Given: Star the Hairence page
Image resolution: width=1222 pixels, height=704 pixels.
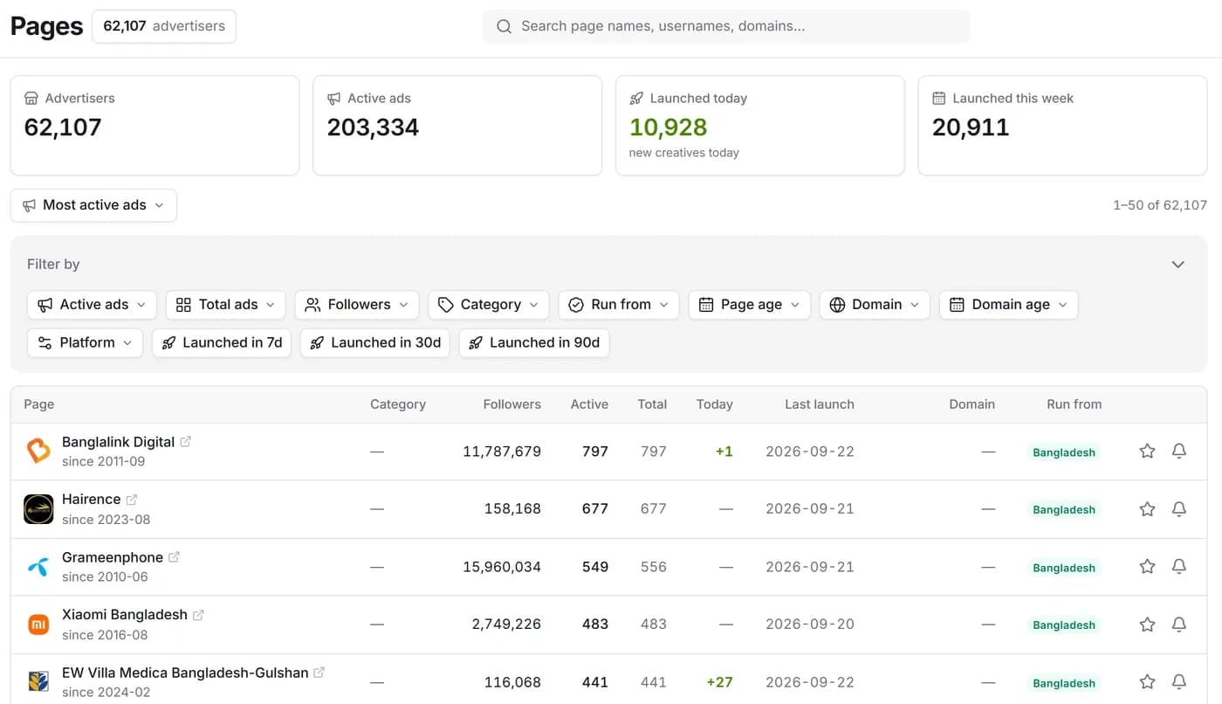Looking at the screenshot, I should point(1147,508).
